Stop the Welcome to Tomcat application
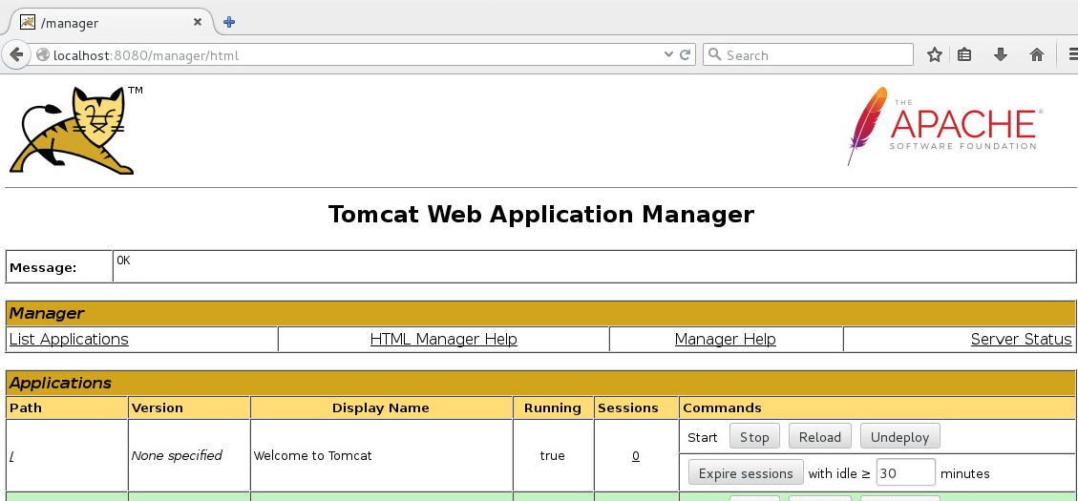This screenshot has height=501, width=1078. tap(754, 437)
